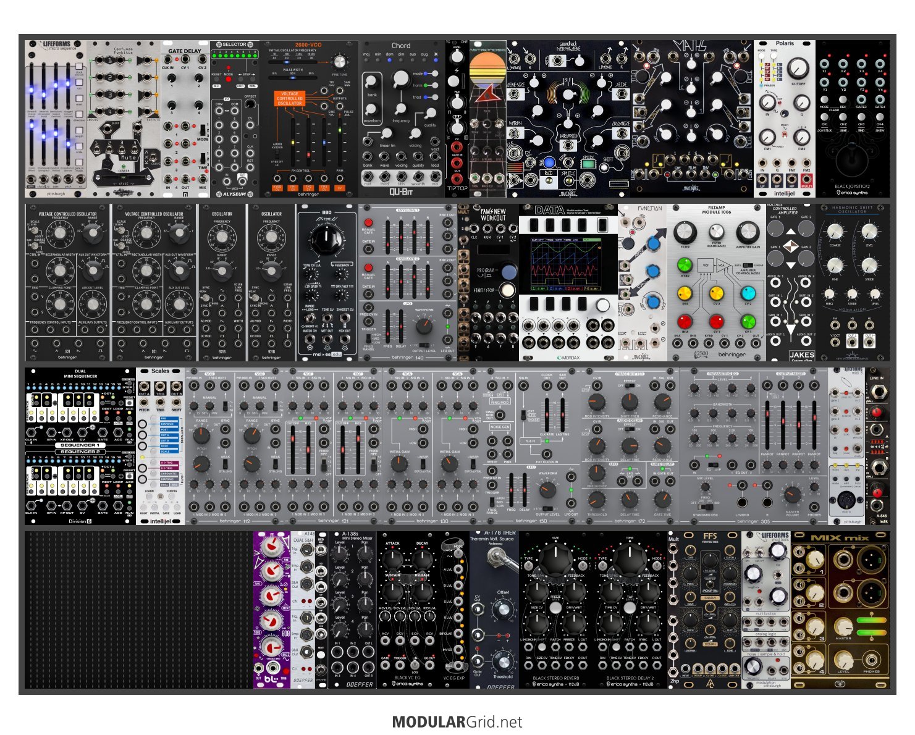Screen dimensions: 915x735
Task: Click the Pulse Width slider on 2600-VCO
Action: pos(292,78)
